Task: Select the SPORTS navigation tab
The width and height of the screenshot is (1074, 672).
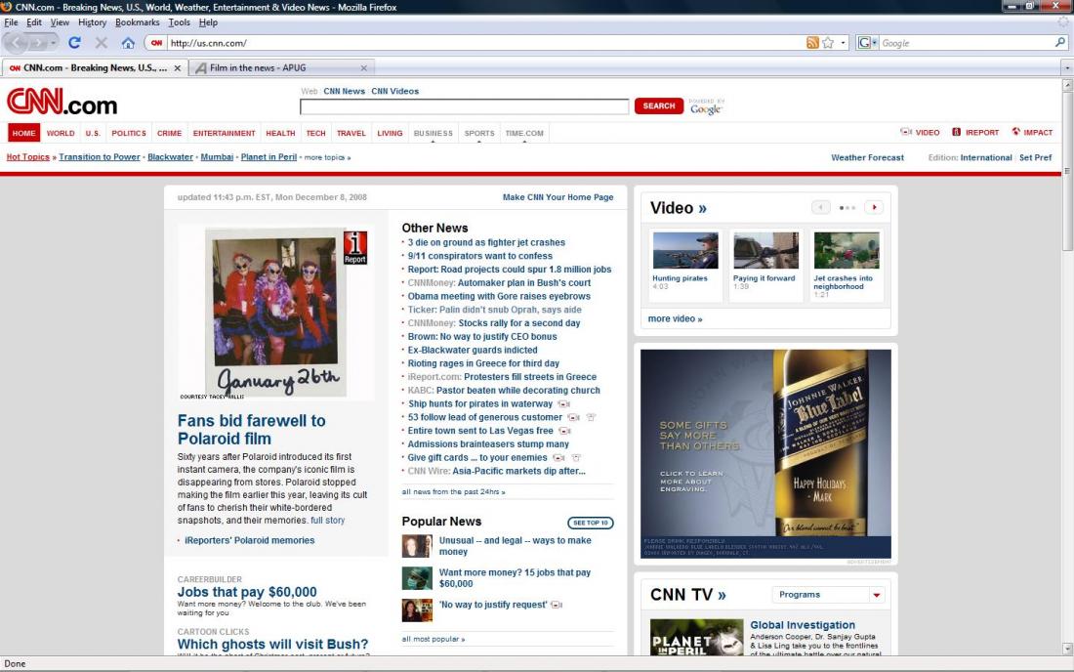Action: coord(478,133)
